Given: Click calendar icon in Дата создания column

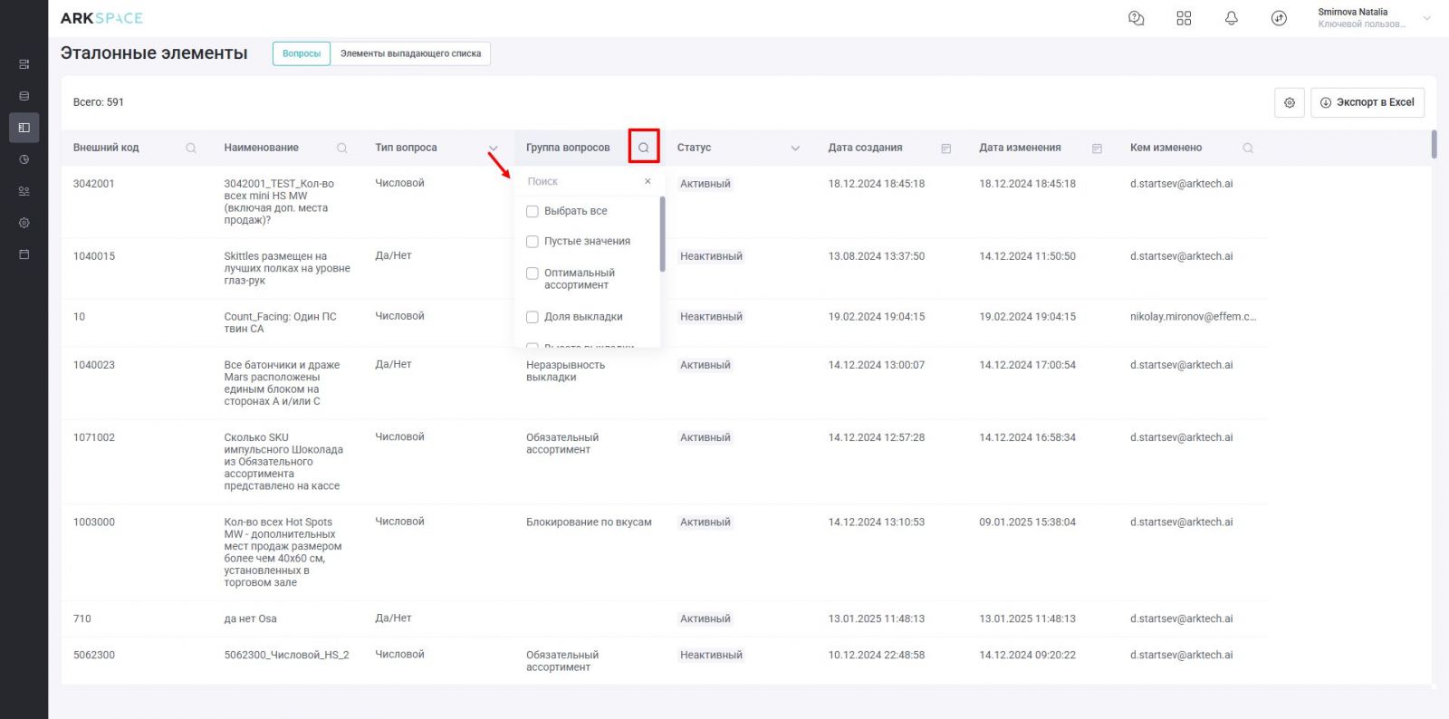Looking at the screenshot, I should point(945,148).
